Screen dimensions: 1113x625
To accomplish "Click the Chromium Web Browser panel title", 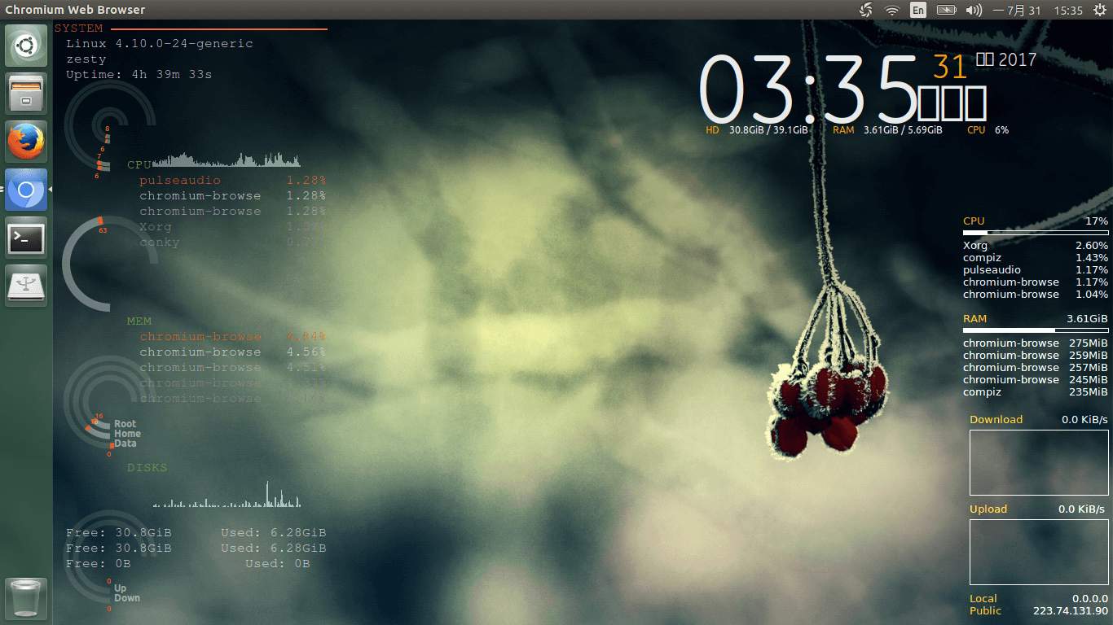I will [75, 10].
